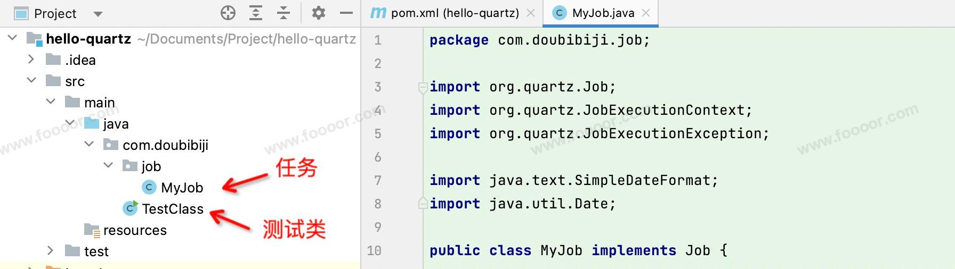
Task: Click the TestClass runnable class icon
Action: tap(130, 208)
